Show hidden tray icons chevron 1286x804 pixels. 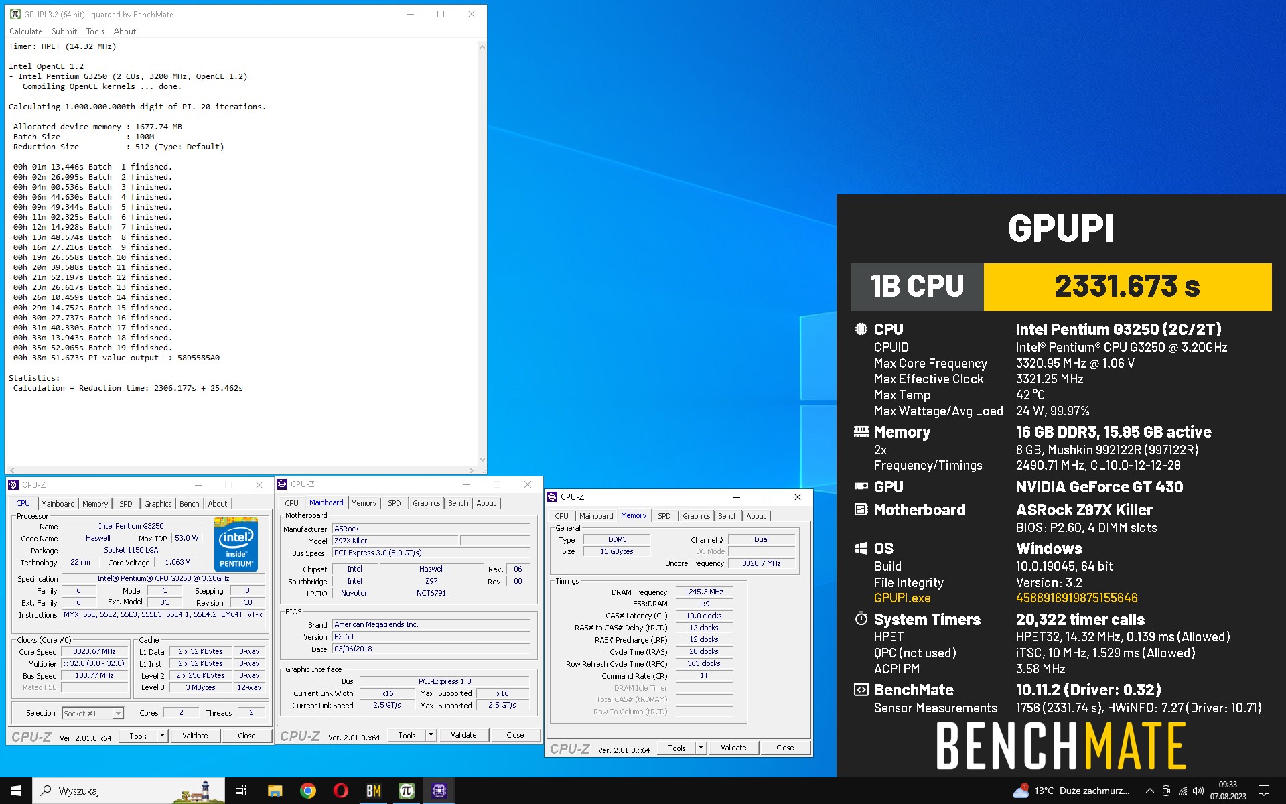coord(1150,791)
